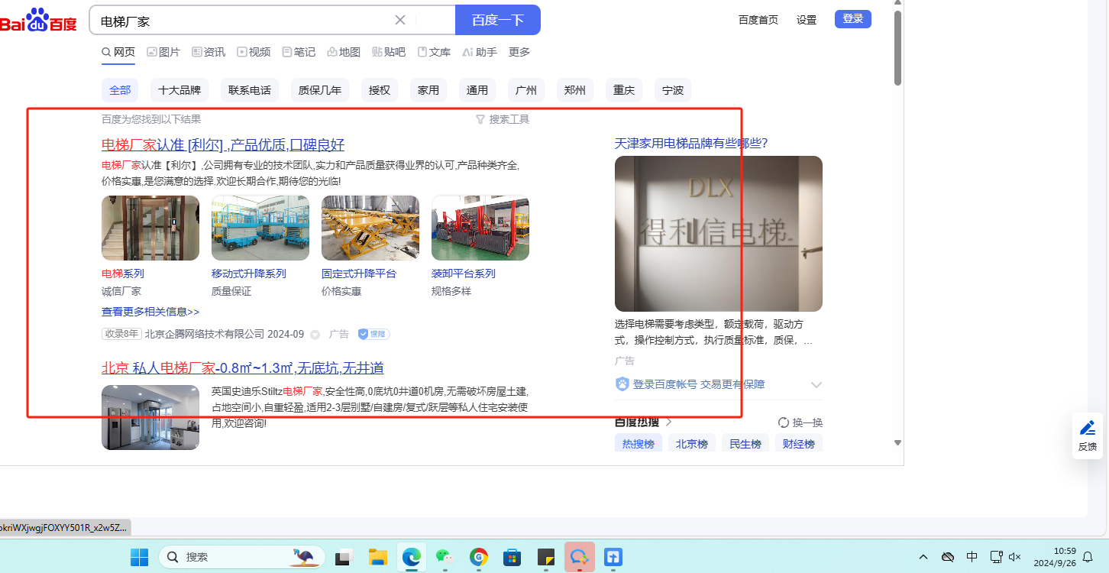Filter by 广州 chip

pyautogui.click(x=526, y=90)
